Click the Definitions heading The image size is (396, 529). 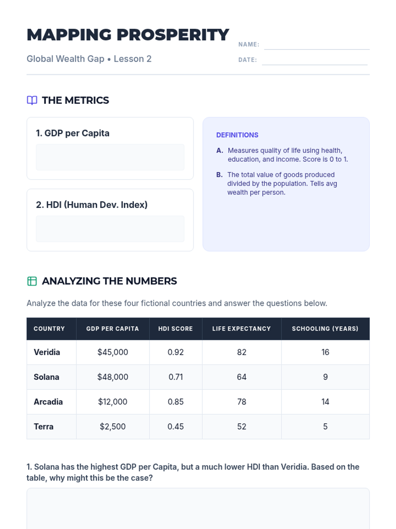[x=237, y=135]
